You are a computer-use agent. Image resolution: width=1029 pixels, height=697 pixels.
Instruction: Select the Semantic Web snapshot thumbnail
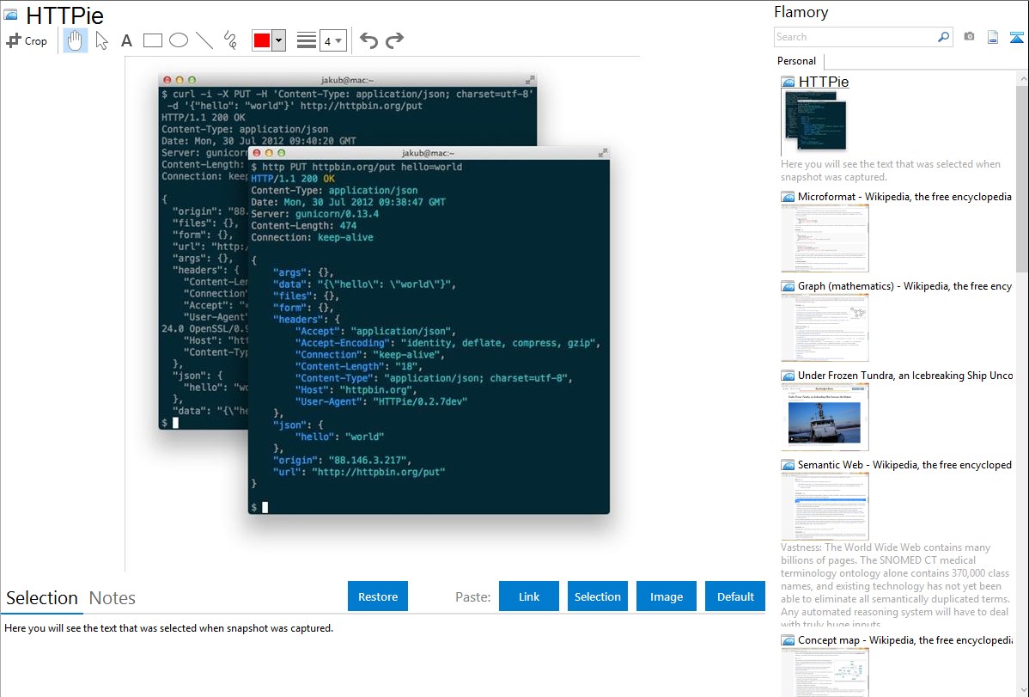point(825,506)
